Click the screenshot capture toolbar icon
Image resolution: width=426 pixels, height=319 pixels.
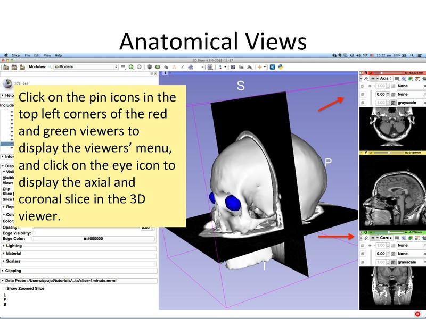click(233, 66)
